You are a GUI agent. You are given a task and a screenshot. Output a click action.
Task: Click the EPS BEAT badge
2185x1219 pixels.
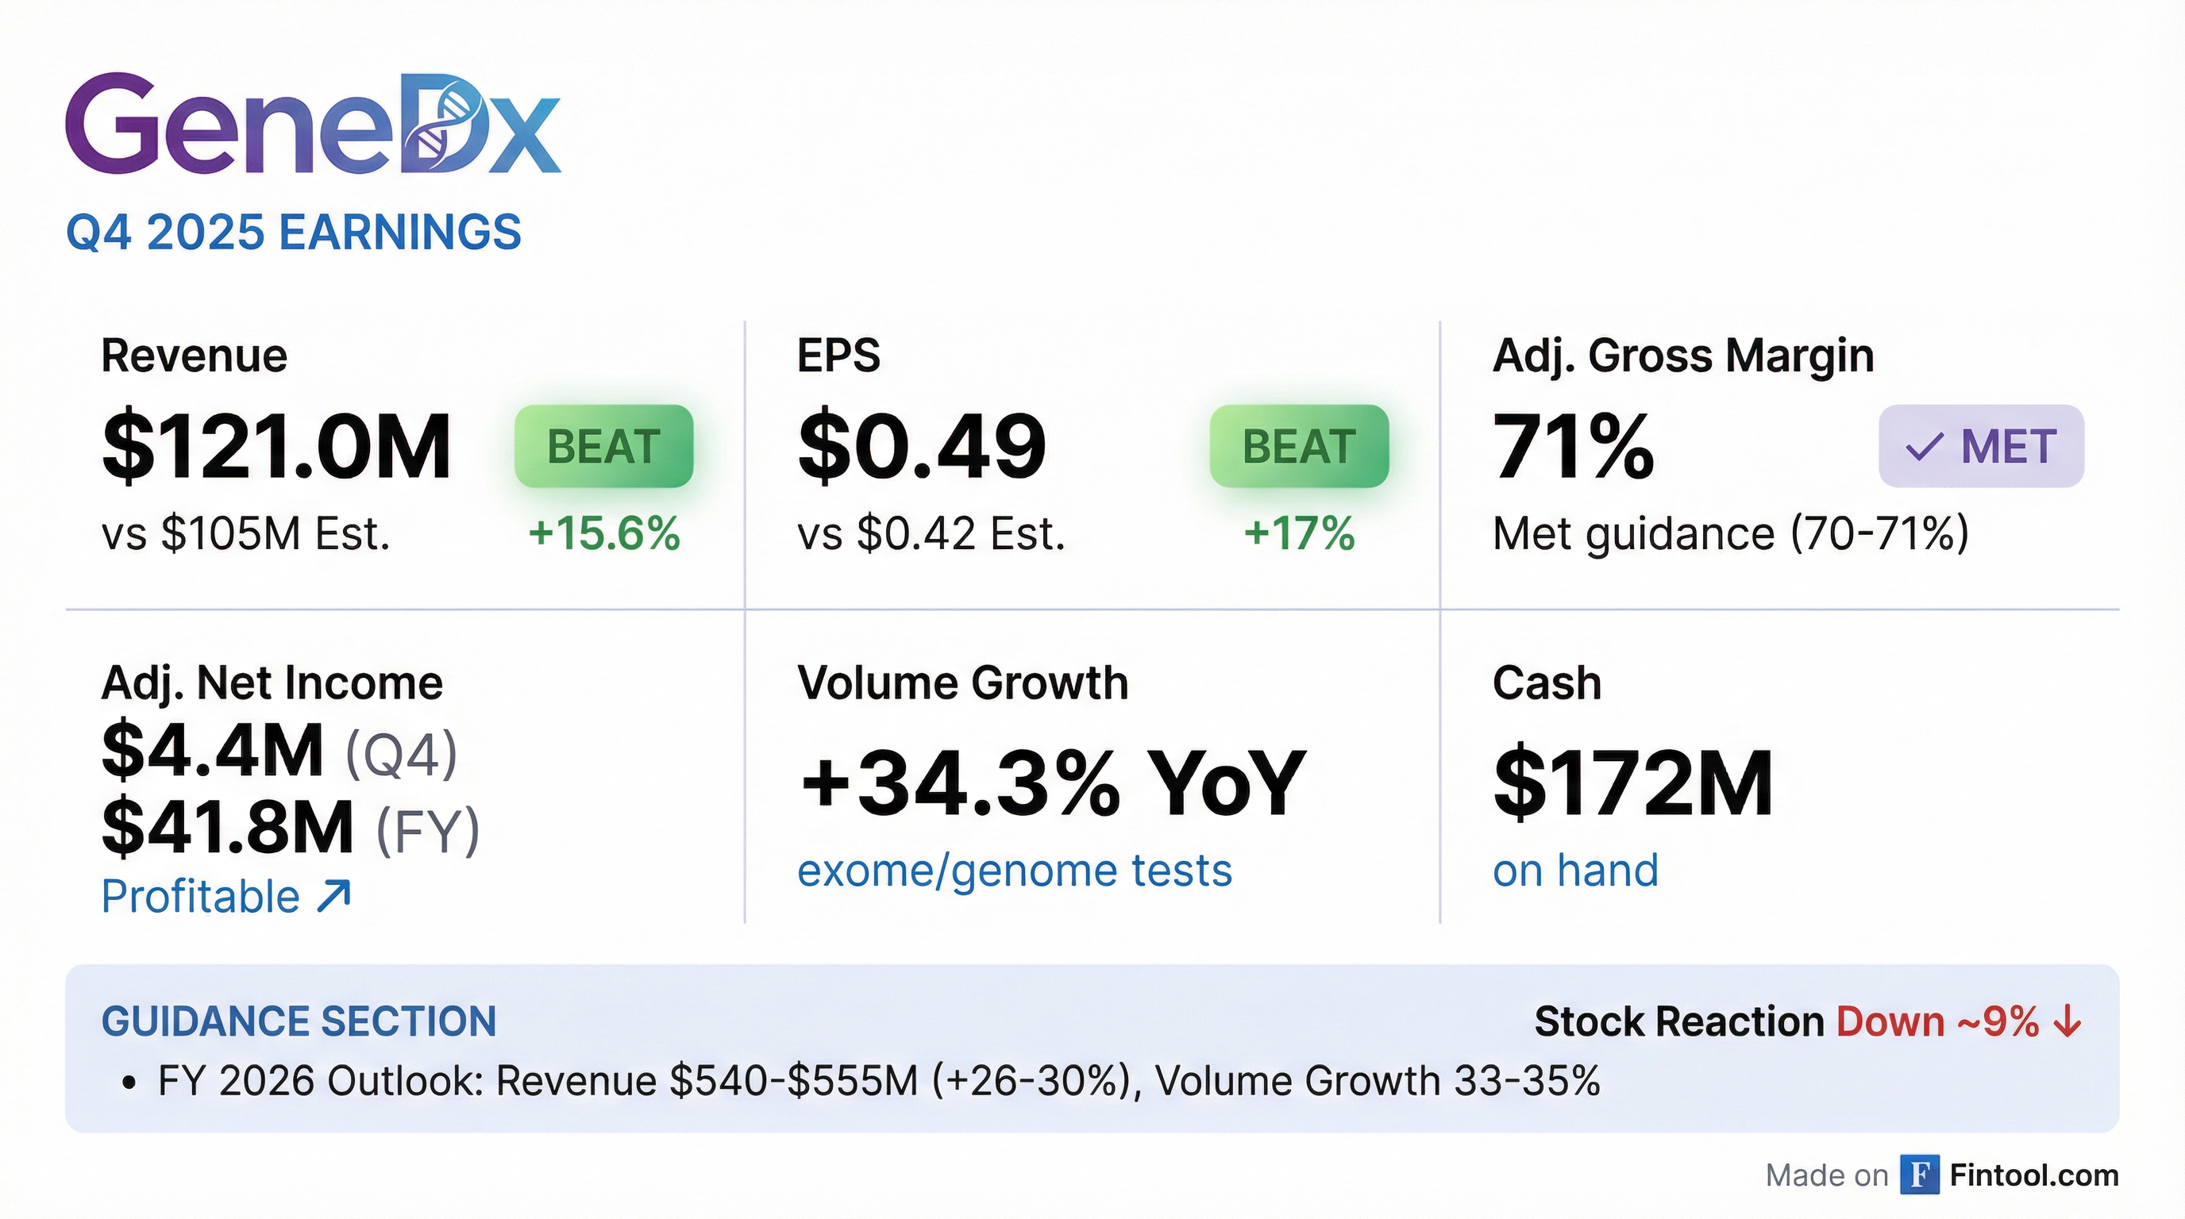pyautogui.click(x=1299, y=446)
